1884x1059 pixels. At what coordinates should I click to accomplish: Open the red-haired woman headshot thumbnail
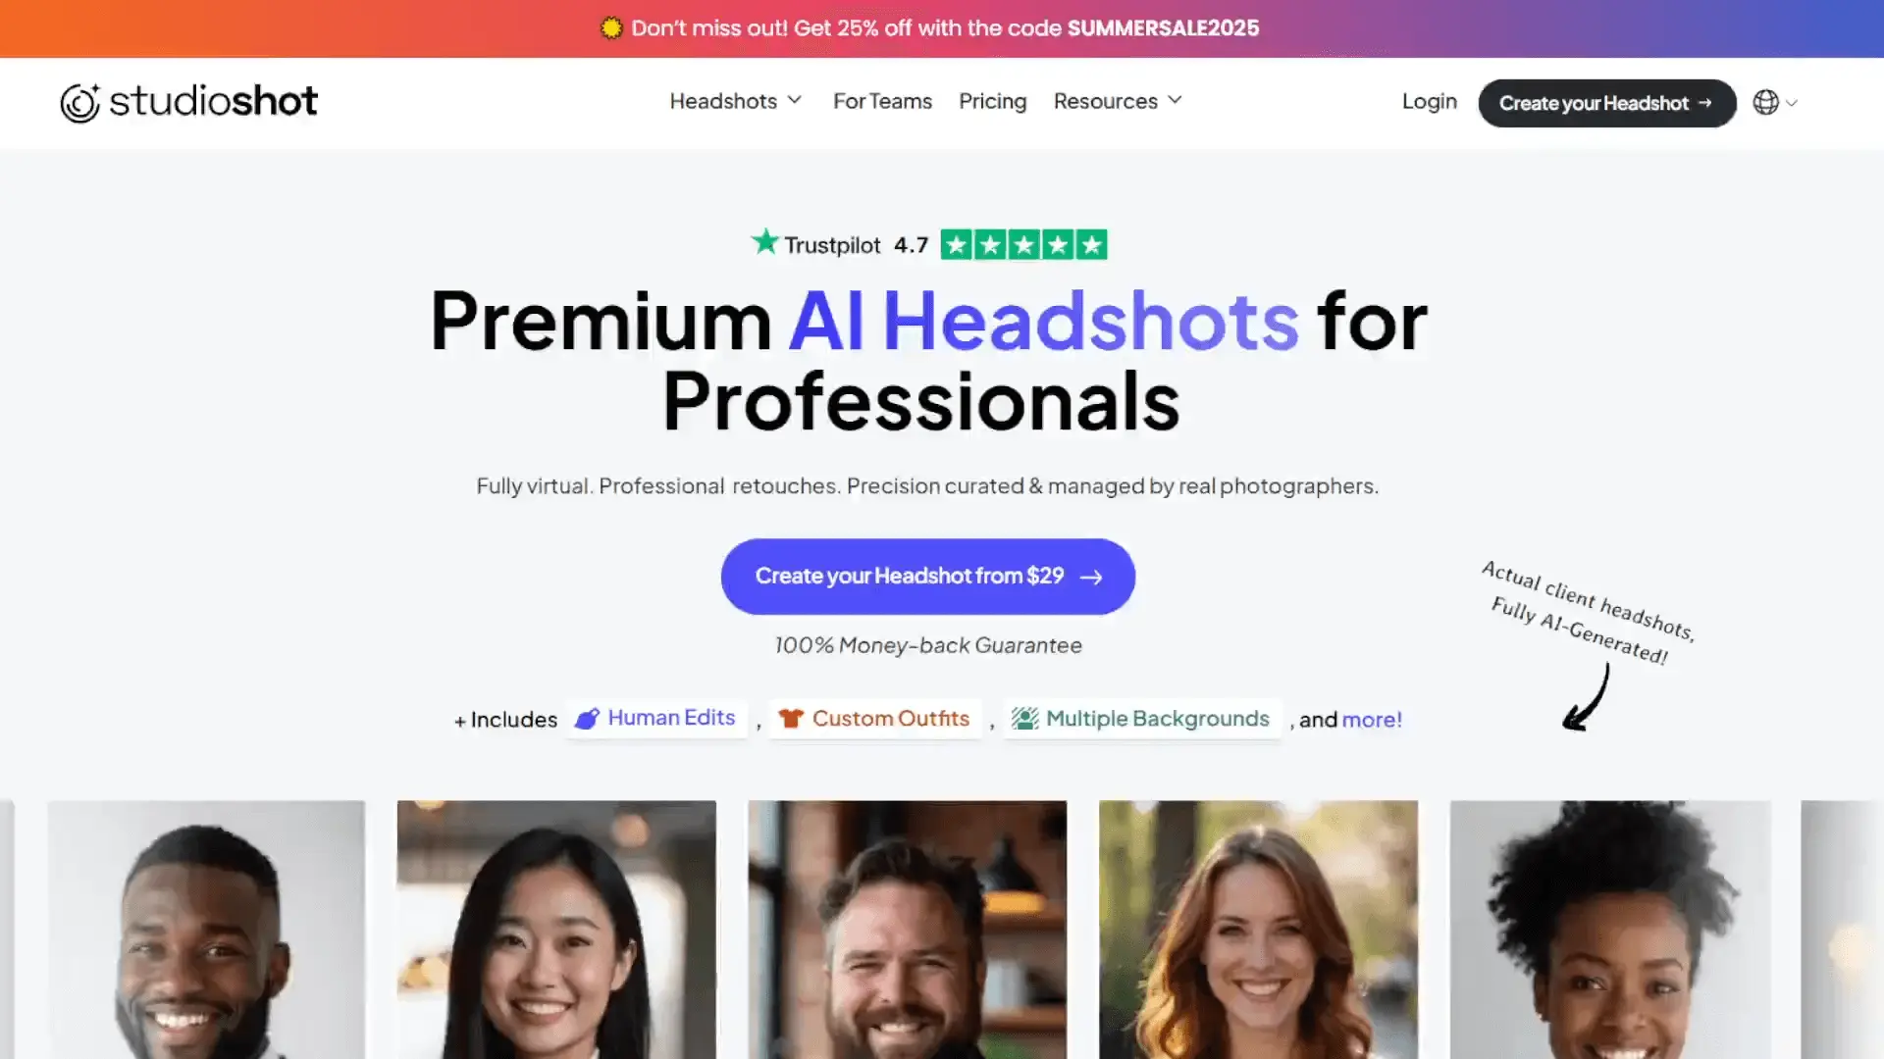point(1258,930)
